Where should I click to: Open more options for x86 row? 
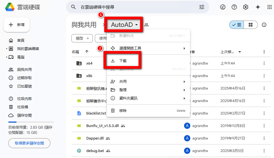(264, 76)
